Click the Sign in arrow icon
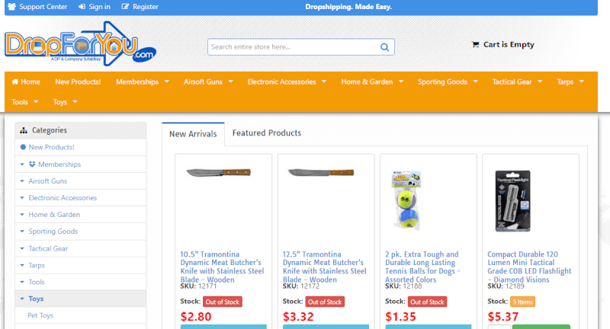The width and height of the screenshot is (610, 329). coord(82,7)
